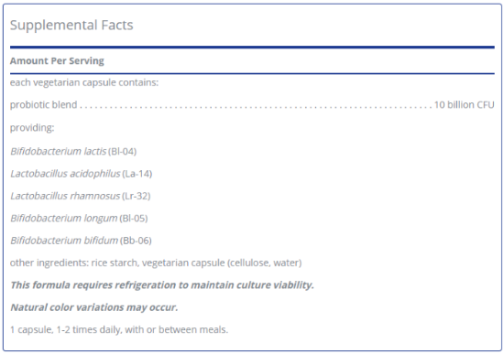Screen dimensions: 504x354
Task: Click the (Bl-05) strain code
Action: (134, 219)
